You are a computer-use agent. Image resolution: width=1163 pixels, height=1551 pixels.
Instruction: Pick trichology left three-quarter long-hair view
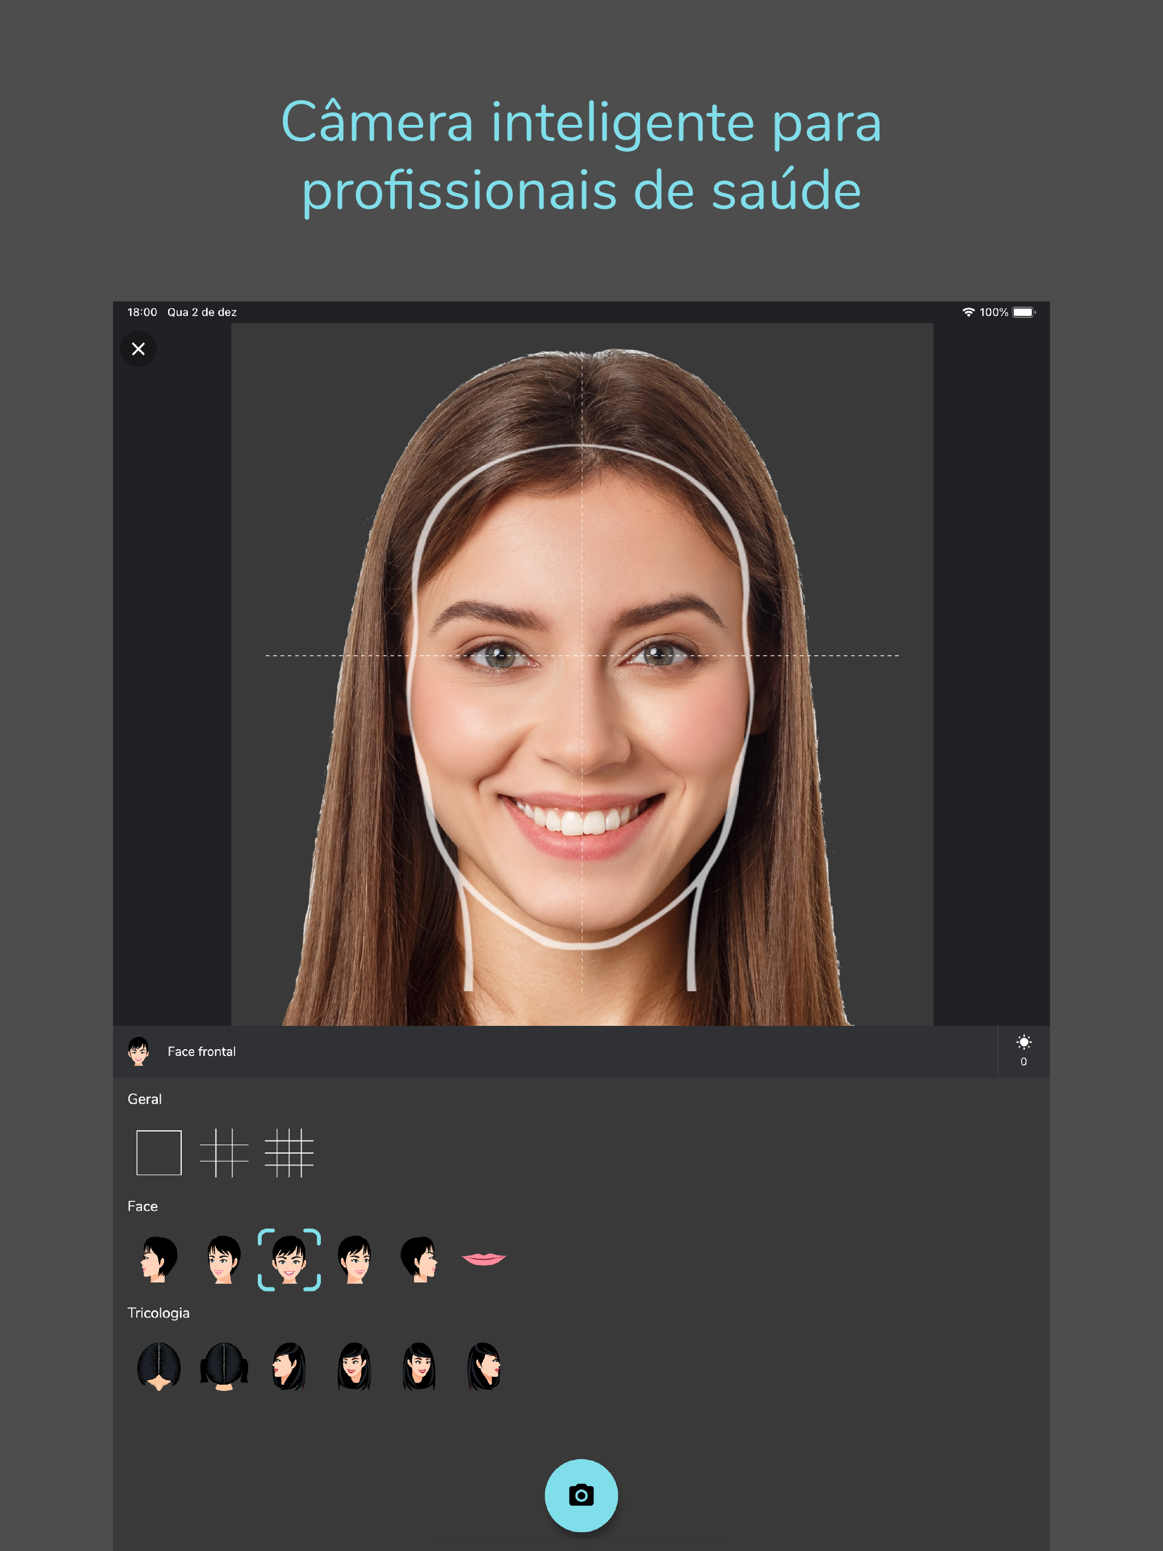354,1366
